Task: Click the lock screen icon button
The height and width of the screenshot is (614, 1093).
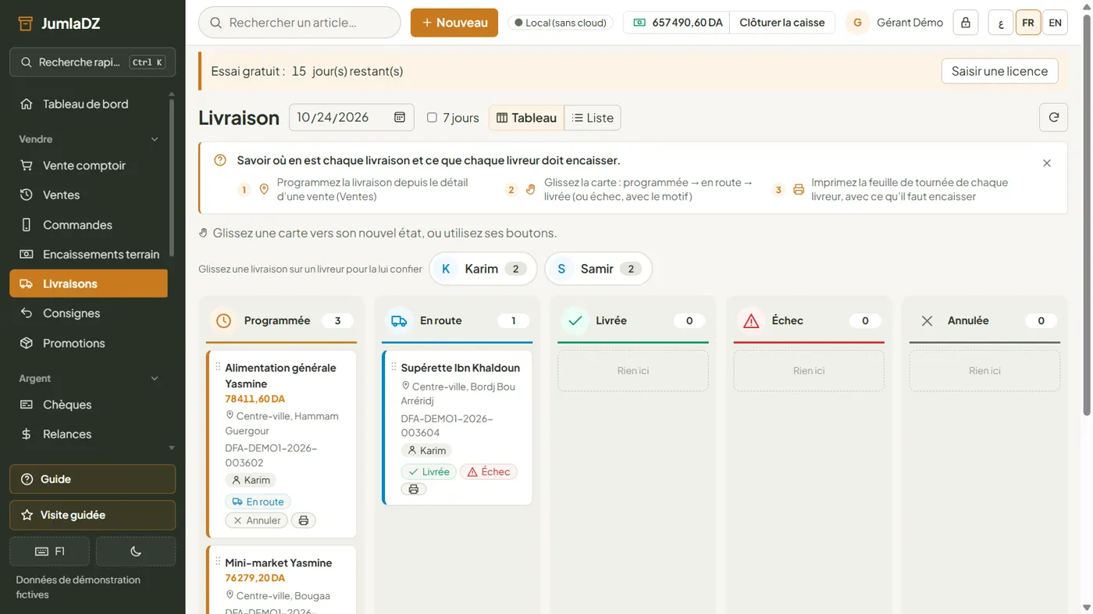Action: pyautogui.click(x=966, y=23)
